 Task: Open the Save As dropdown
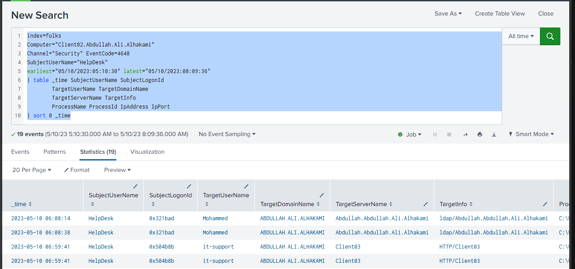click(x=448, y=14)
